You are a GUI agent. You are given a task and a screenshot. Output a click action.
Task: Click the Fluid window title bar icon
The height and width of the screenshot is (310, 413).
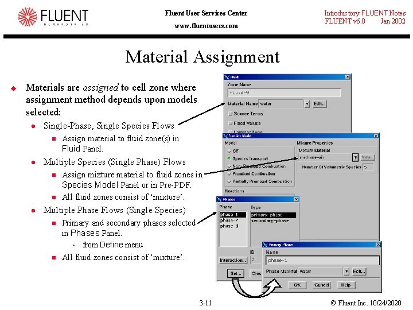point(227,77)
